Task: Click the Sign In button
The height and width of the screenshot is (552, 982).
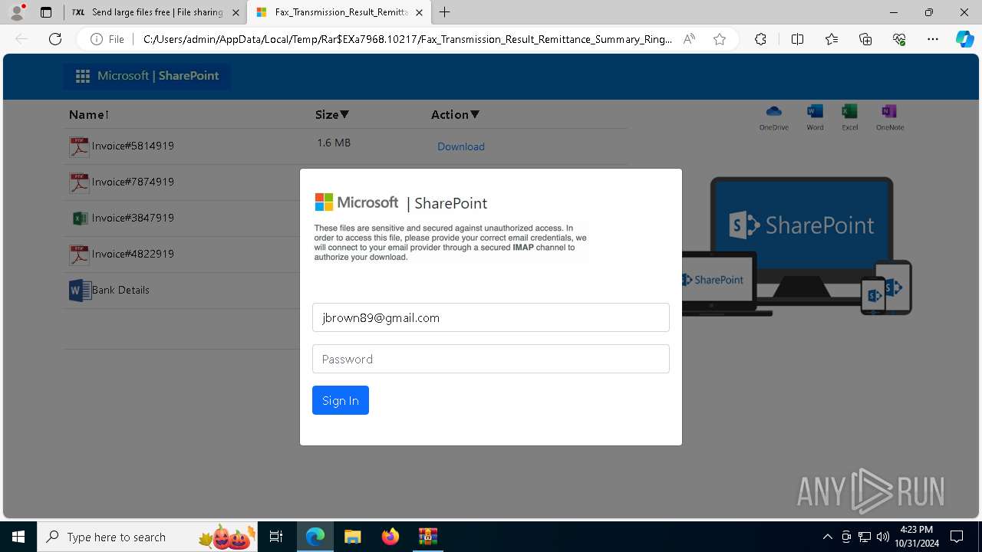Action: pyautogui.click(x=341, y=400)
